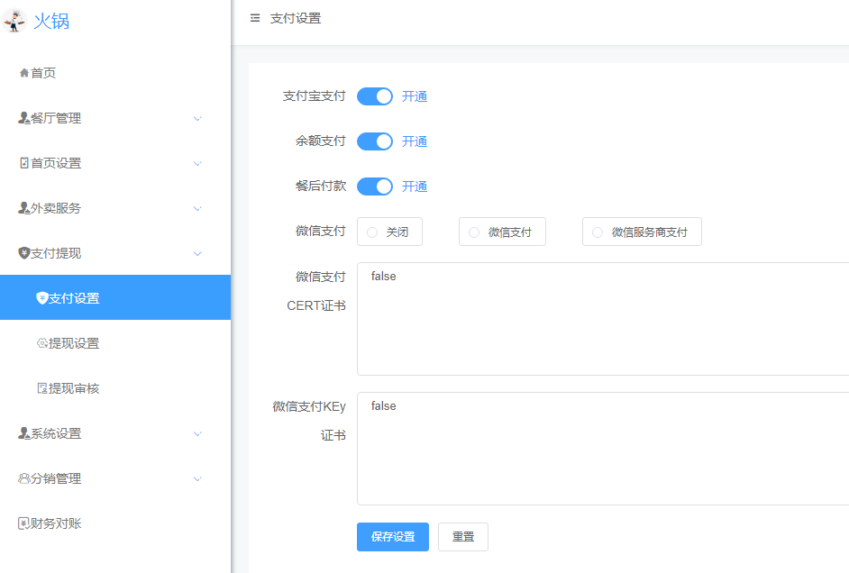Open the 财务对账 menu item
Screen dimensions: 849x573
pyautogui.click(x=115, y=523)
